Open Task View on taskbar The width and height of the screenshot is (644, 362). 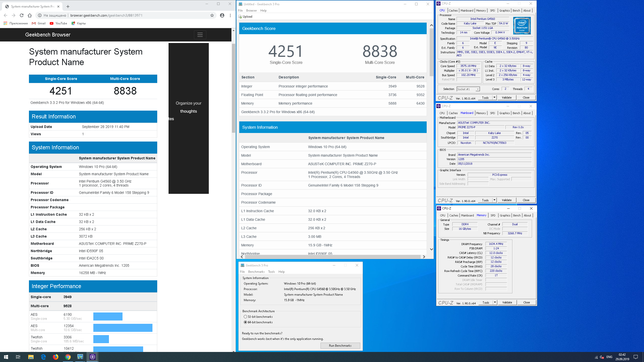tap(18, 357)
